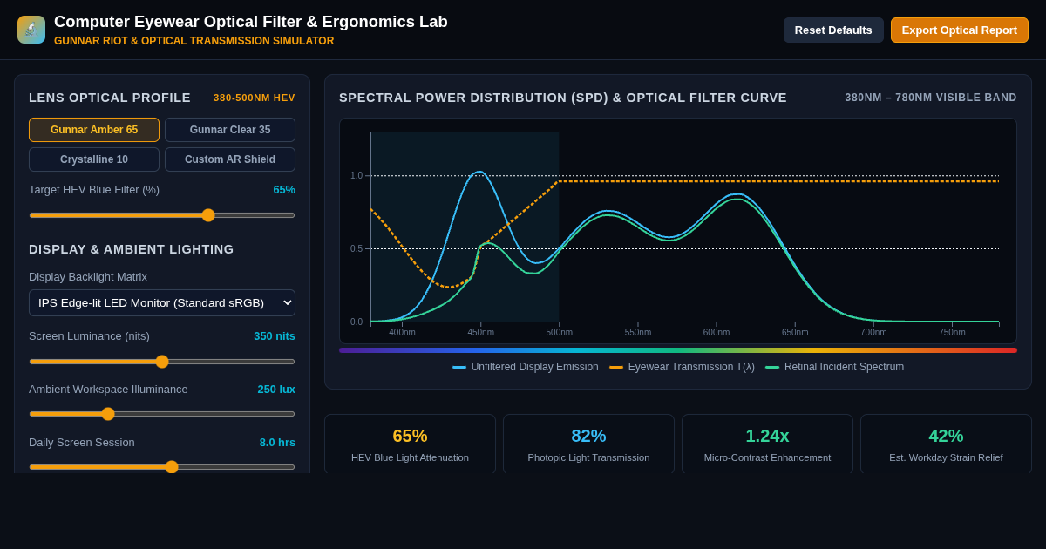The width and height of the screenshot is (1046, 549).
Task: Click the 65% HEV Blue Light Attenuation card
Action: pyautogui.click(x=410, y=444)
